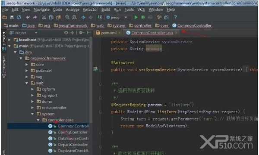Viewport: 259px width, 155px height.
Task: Click the Cut scissors icon
Action: [x=44, y=17]
